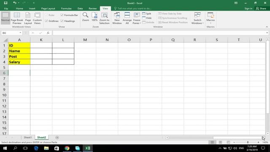The width and height of the screenshot is (270, 152).
Task: Open the Zoom dialog
Action: [85, 17]
